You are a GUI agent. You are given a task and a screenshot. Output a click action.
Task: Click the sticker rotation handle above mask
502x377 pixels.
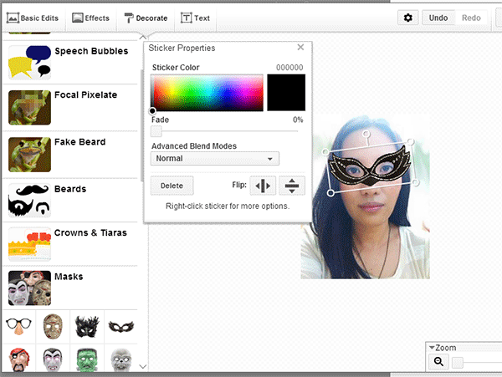[366, 135]
